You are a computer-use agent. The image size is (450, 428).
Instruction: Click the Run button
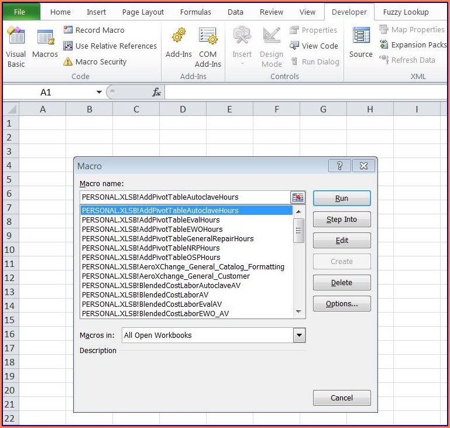pyautogui.click(x=342, y=198)
